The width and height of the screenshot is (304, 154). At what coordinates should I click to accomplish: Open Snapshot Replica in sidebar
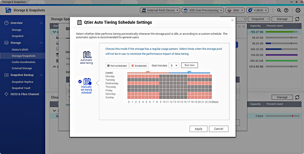click(x=22, y=82)
